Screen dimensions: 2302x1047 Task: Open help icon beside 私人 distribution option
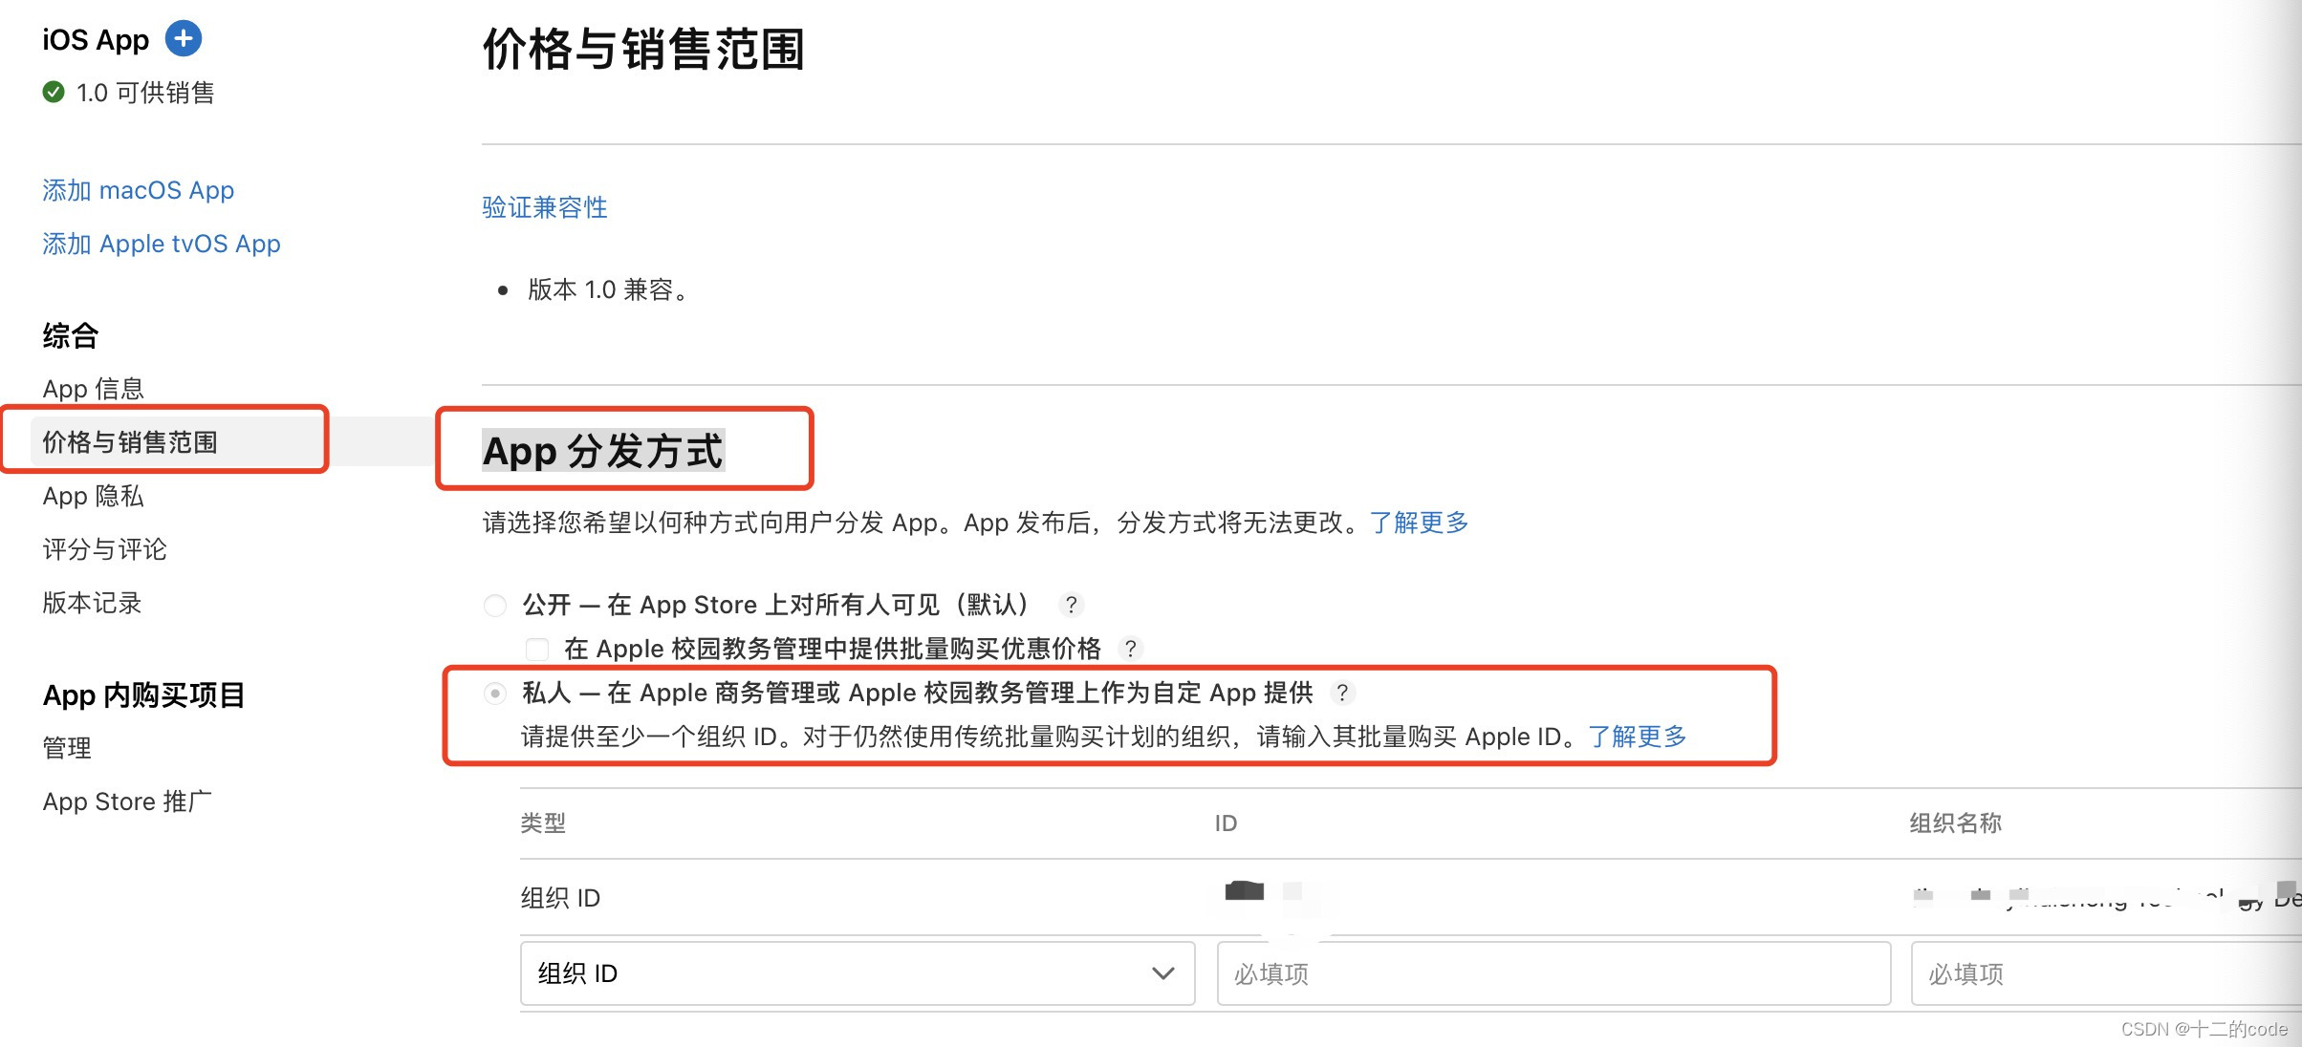point(1342,693)
